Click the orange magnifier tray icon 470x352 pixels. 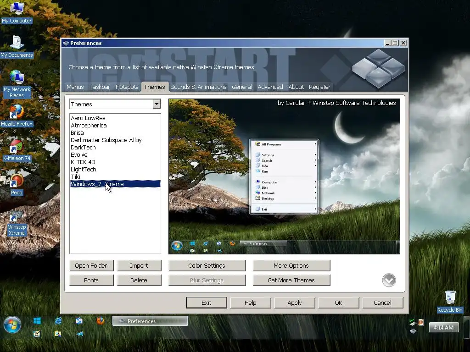tap(421, 322)
